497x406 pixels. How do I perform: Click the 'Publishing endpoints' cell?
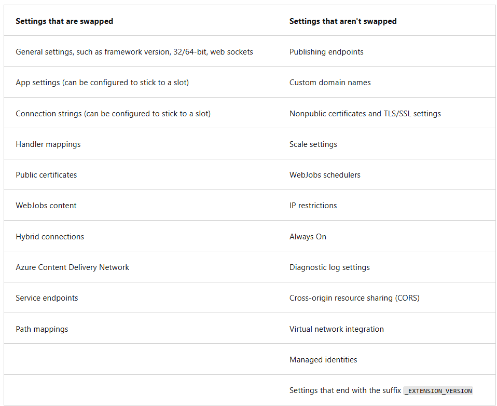pos(326,52)
